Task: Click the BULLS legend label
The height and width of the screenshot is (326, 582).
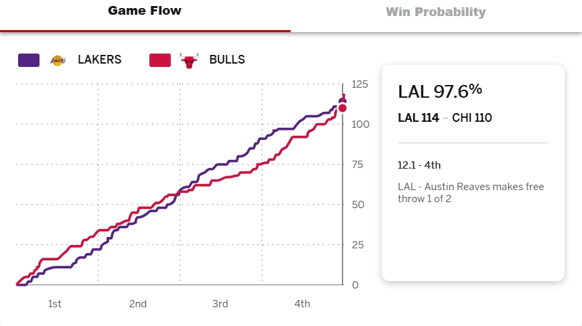Action: pos(227,60)
